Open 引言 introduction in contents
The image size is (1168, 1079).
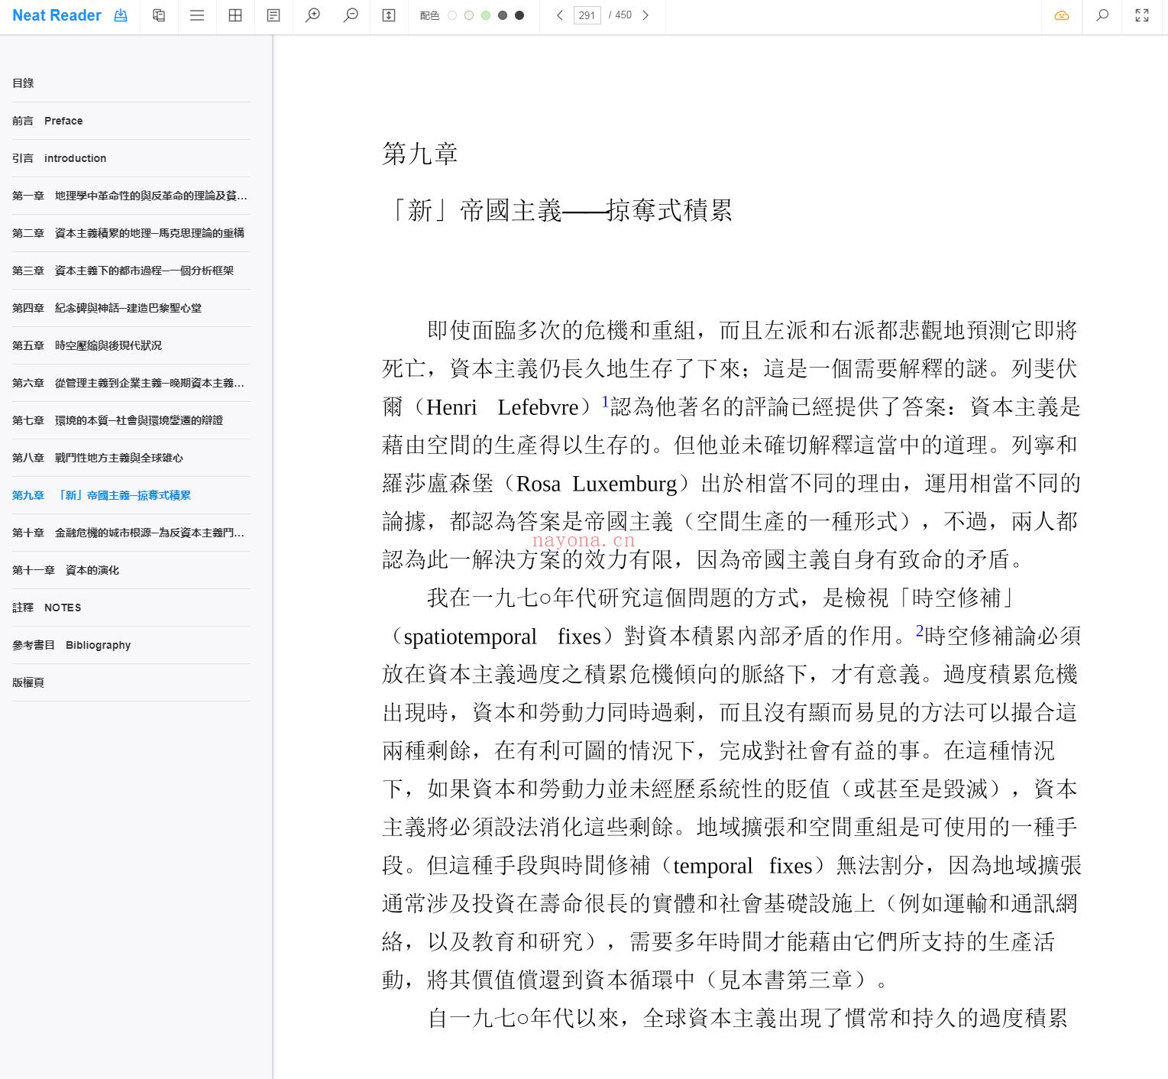coord(131,158)
